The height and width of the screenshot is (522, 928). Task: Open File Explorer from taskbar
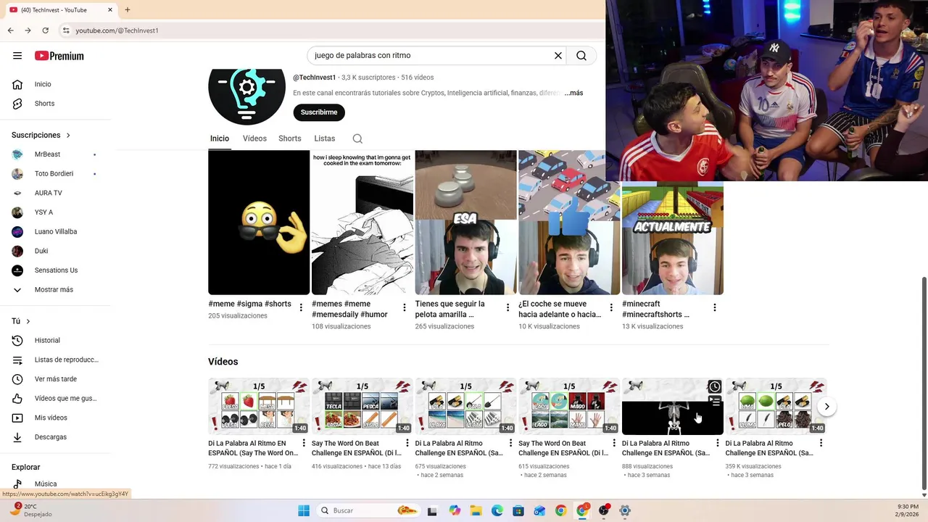click(476, 510)
